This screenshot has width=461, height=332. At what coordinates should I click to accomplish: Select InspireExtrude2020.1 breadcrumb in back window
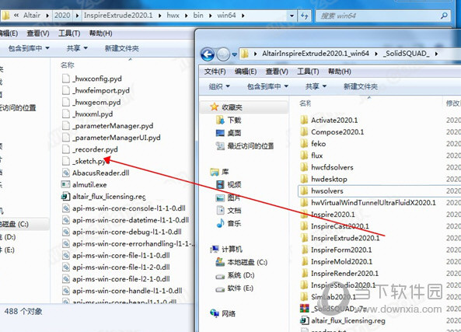pyautogui.click(x=118, y=16)
